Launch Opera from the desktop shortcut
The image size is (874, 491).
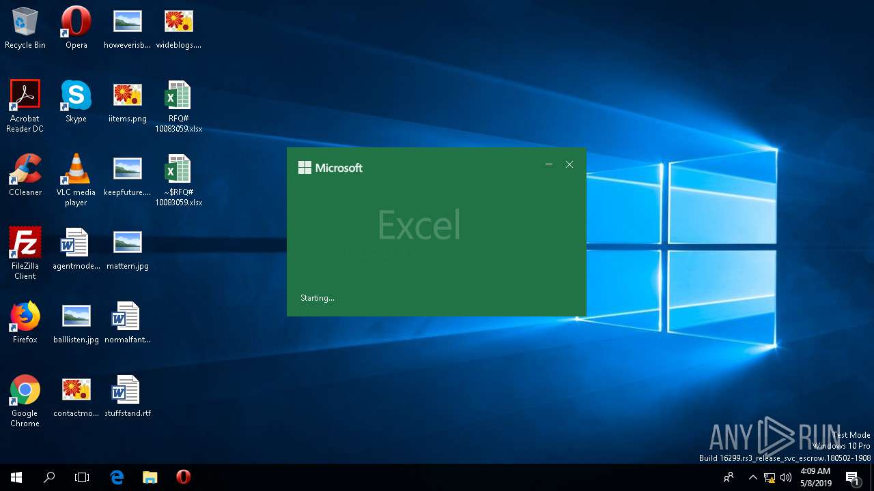pos(76,28)
